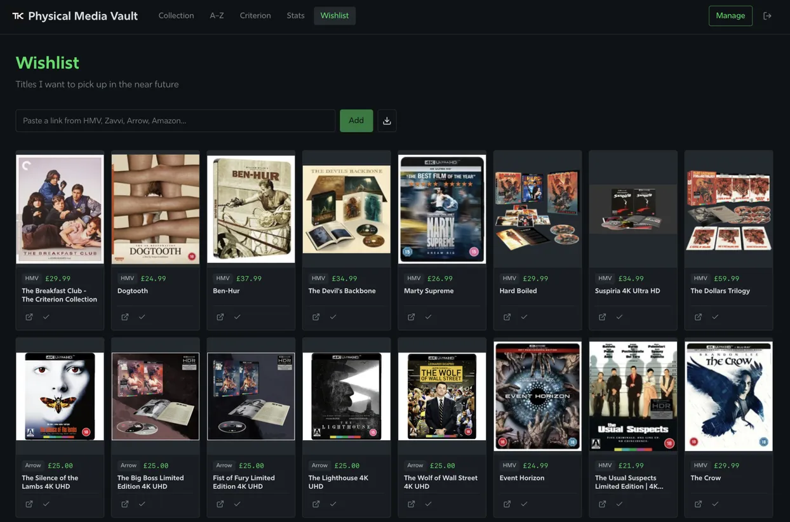Switch to the A–Z tab
The image size is (790, 522).
(x=217, y=16)
